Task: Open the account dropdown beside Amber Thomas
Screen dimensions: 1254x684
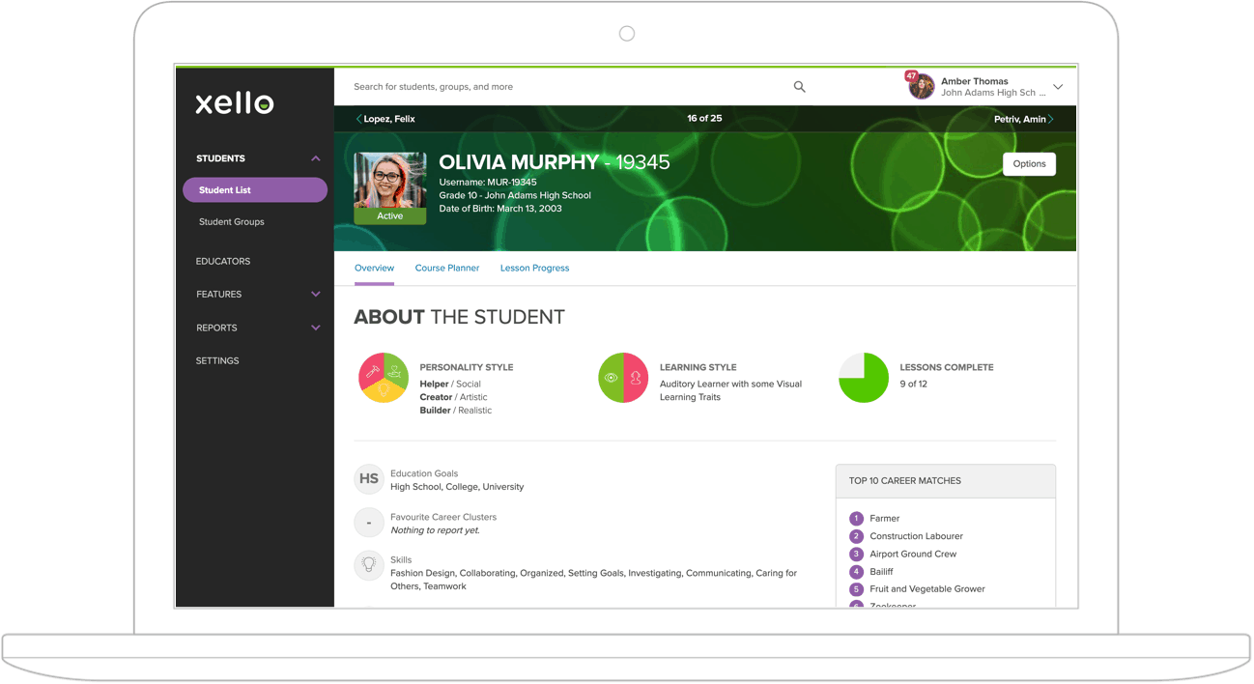Action: pos(1058,86)
